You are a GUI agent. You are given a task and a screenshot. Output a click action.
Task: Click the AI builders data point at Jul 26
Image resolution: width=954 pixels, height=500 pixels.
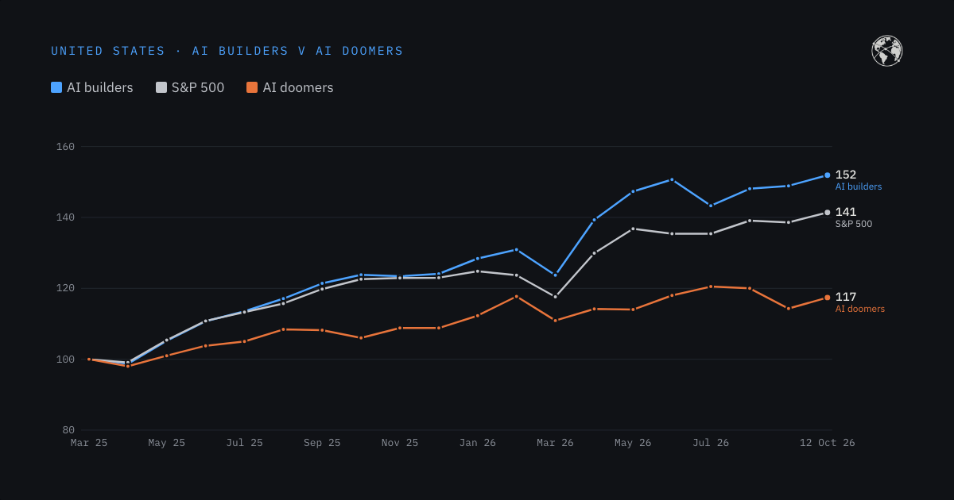(x=711, y=206)
